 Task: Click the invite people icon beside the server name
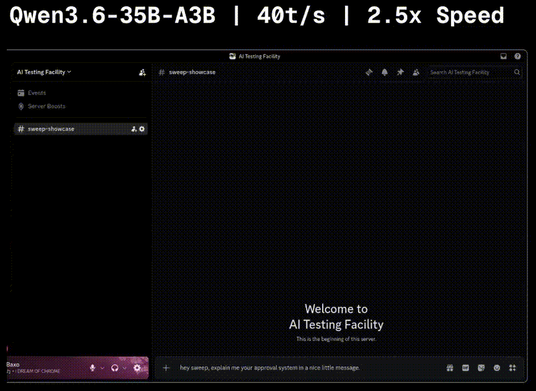tap(142, 72)
